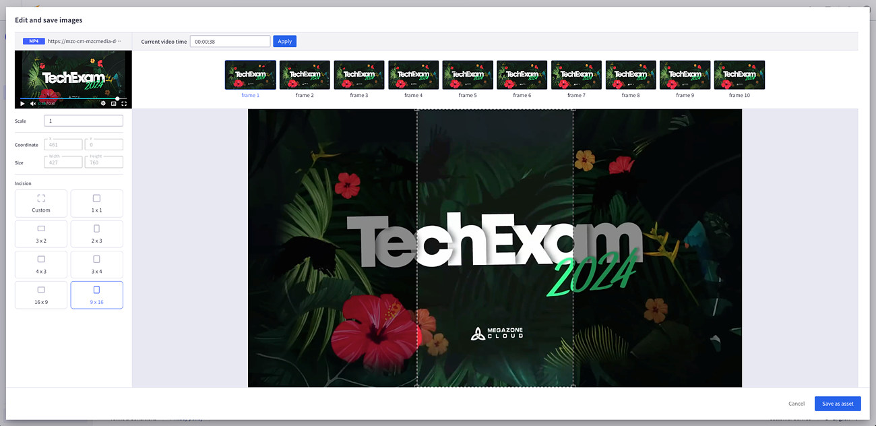Select the 4 x 3 incision ratio

tap(41, 264)
